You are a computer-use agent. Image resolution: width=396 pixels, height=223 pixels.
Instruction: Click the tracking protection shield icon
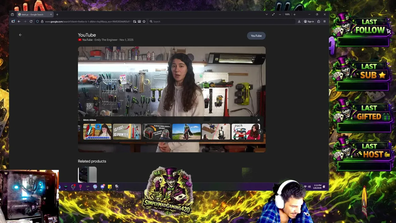click(x=37, y=21)
